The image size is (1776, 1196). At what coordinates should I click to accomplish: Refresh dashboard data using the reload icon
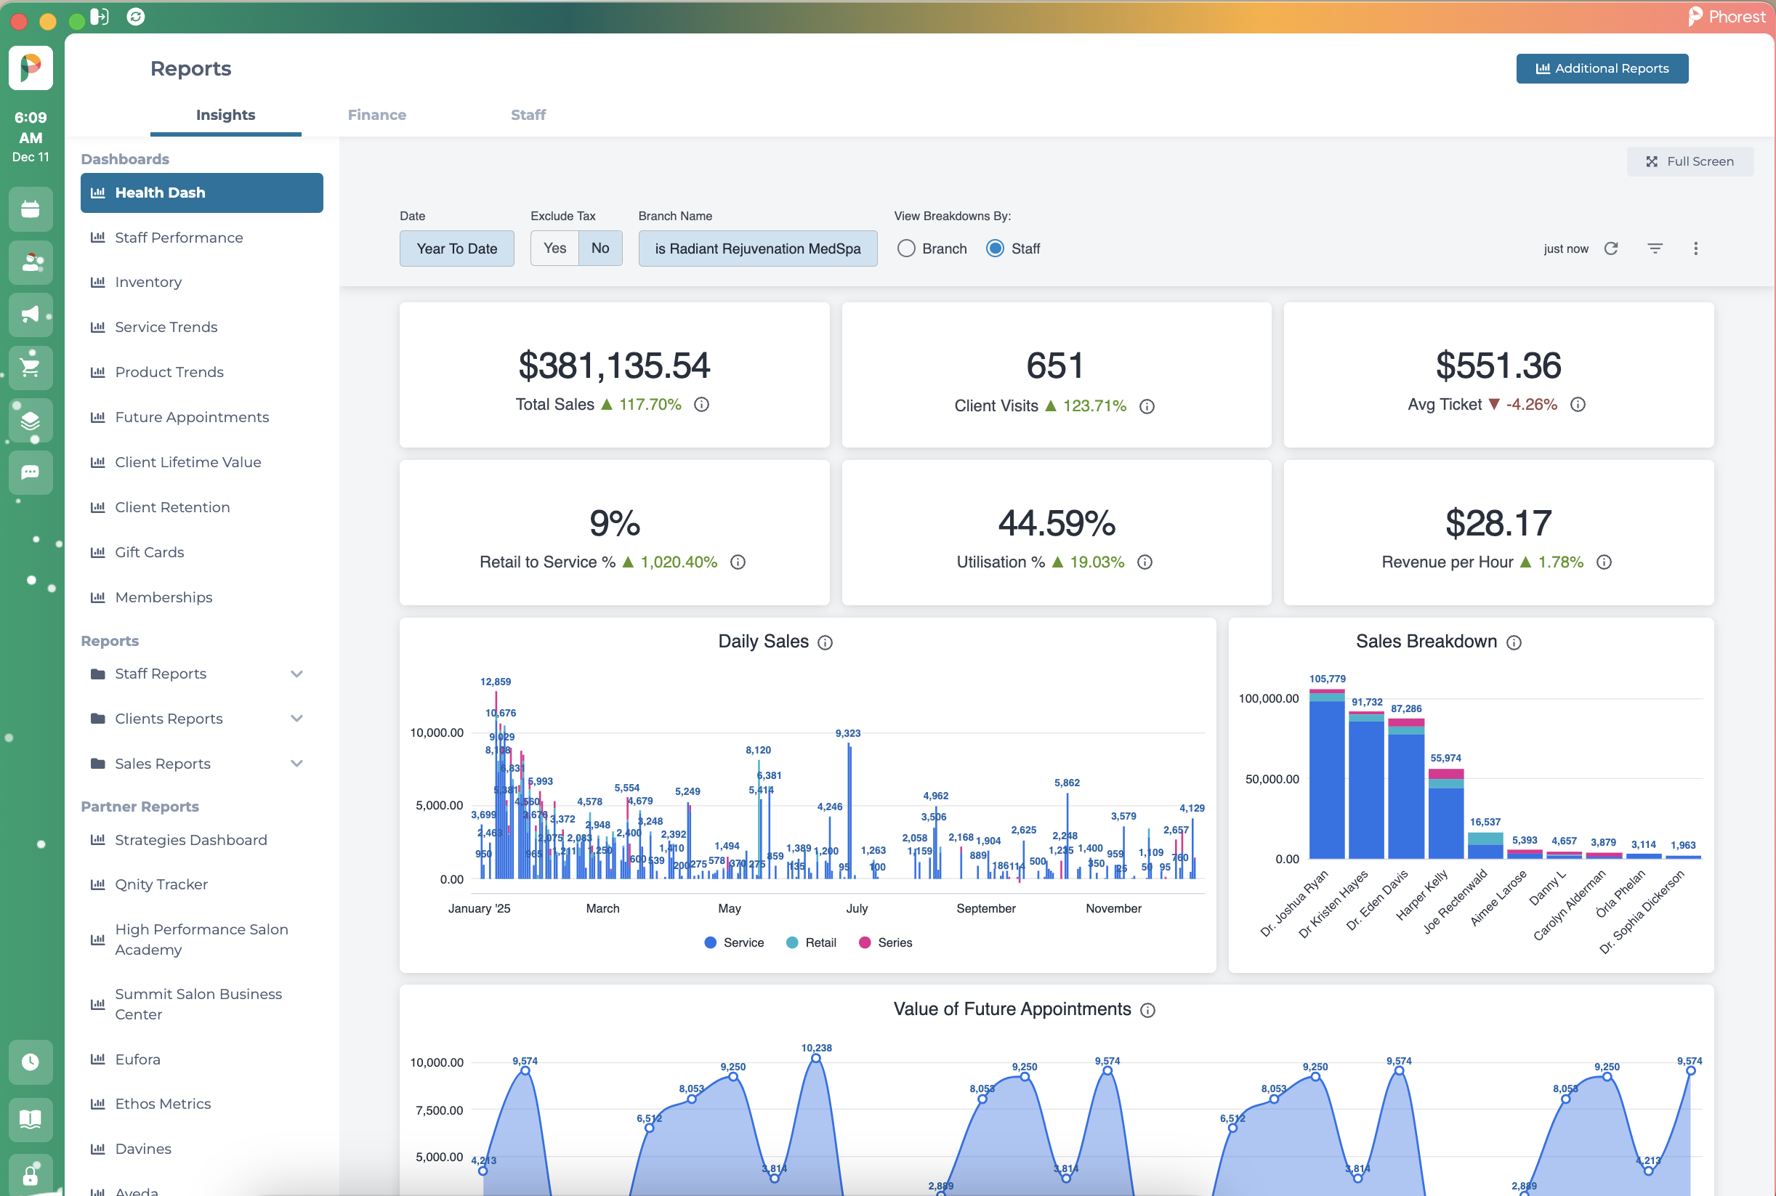tap(1612, 248)
